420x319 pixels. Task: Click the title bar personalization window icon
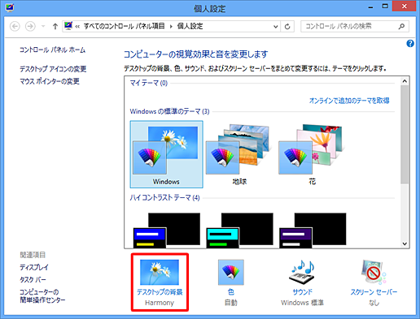(10, 7)
